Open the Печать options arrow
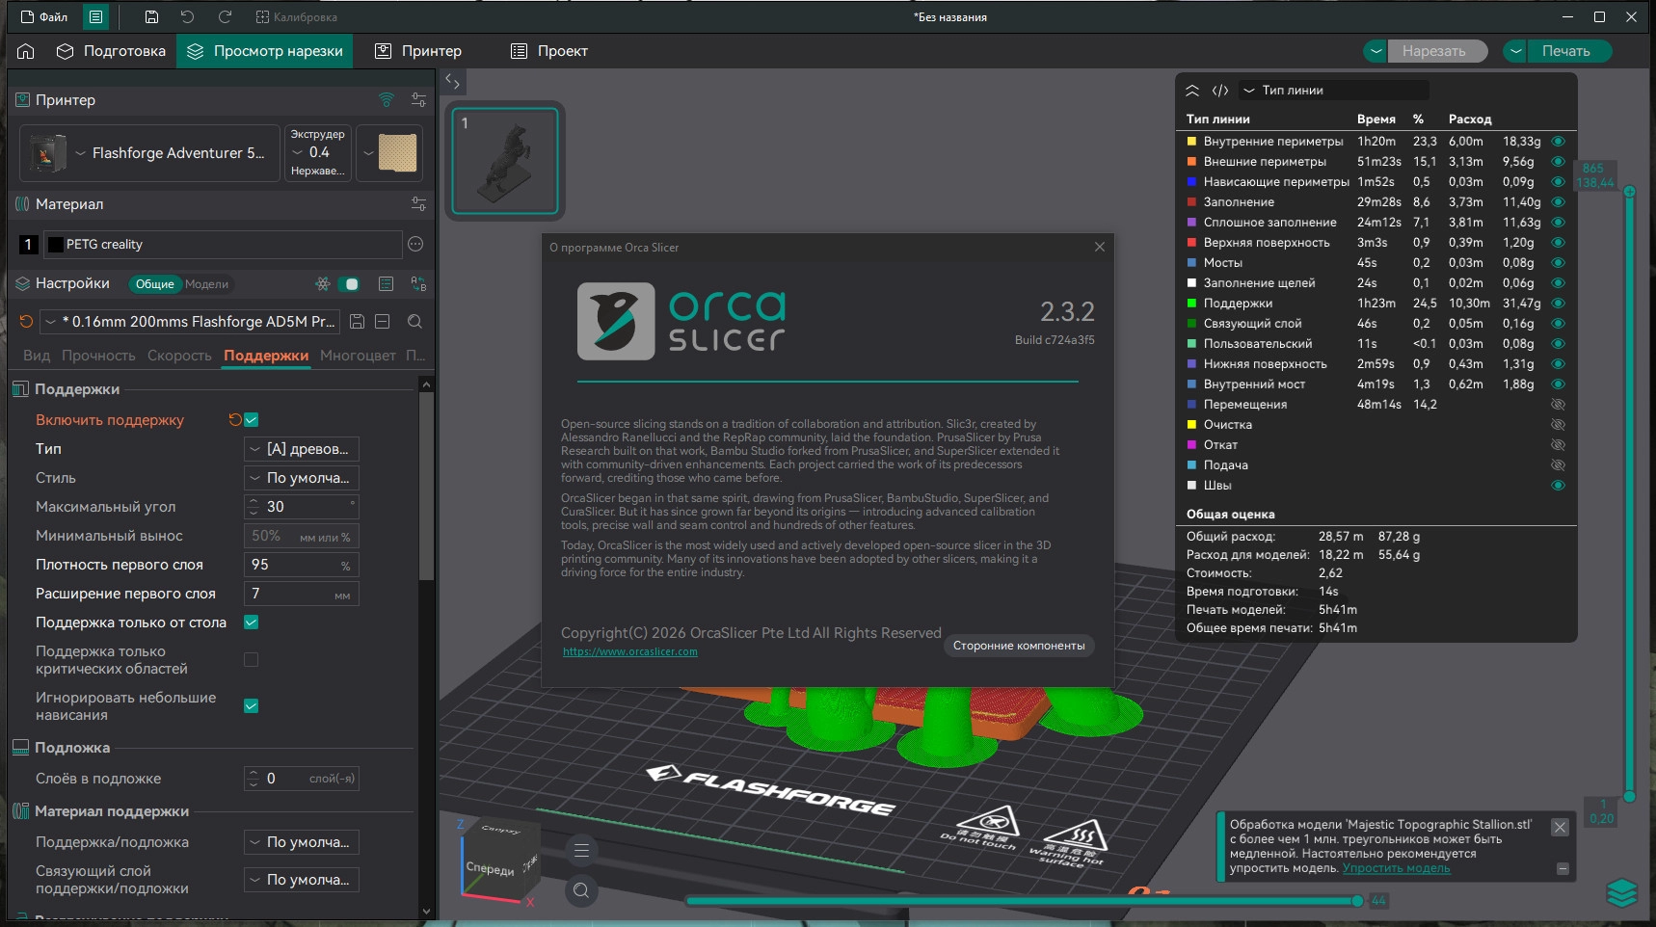 pyautogui.click(x=1516, y=51)
